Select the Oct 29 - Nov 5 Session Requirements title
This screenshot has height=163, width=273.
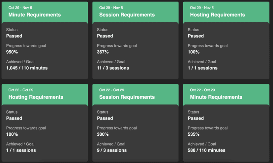(127, 15)
